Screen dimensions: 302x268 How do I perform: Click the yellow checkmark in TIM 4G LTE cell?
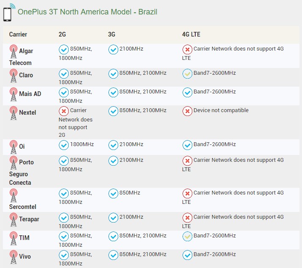[x=187, y=237]
